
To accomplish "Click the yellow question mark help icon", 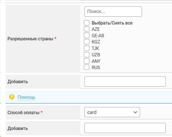I will [x=12, y=97].
